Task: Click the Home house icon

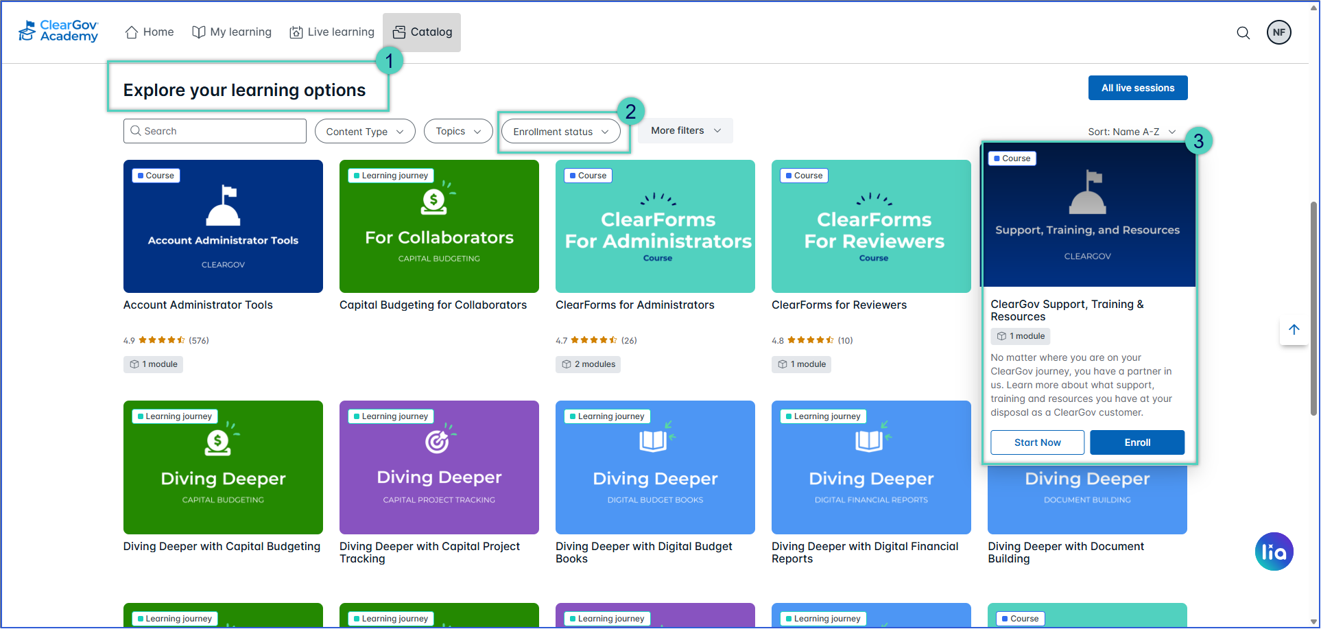Action: click(132, 32)
